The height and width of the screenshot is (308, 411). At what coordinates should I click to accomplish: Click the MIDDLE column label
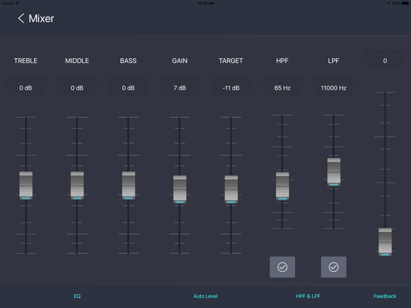pos(77,61)
